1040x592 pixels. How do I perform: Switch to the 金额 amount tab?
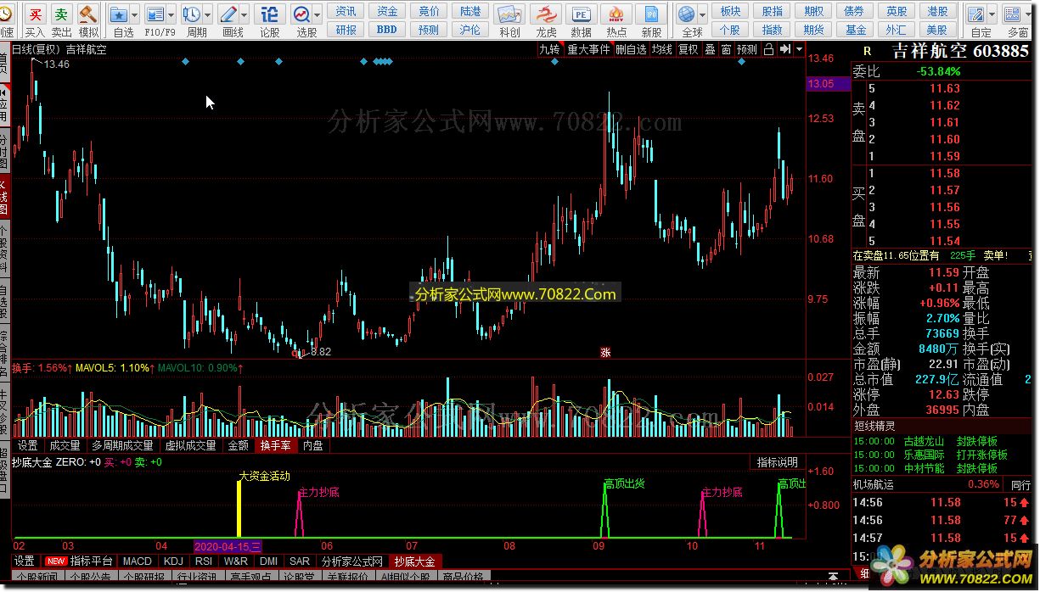[x=239, y=444]
